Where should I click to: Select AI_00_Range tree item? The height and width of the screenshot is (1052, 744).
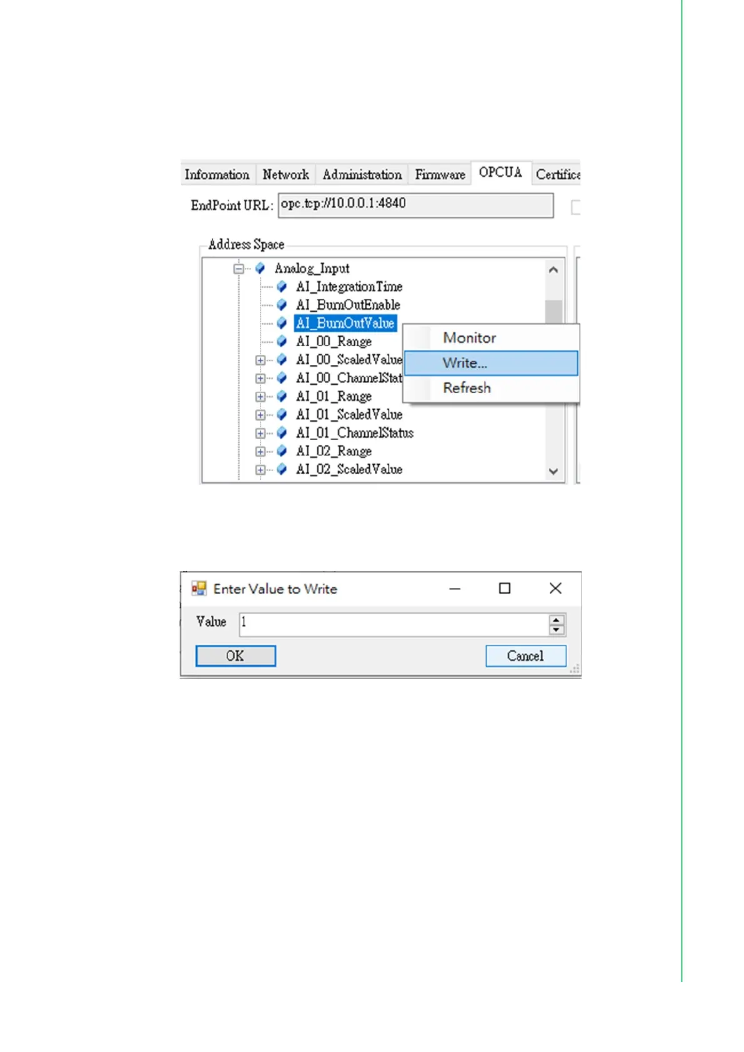point(334,341)
